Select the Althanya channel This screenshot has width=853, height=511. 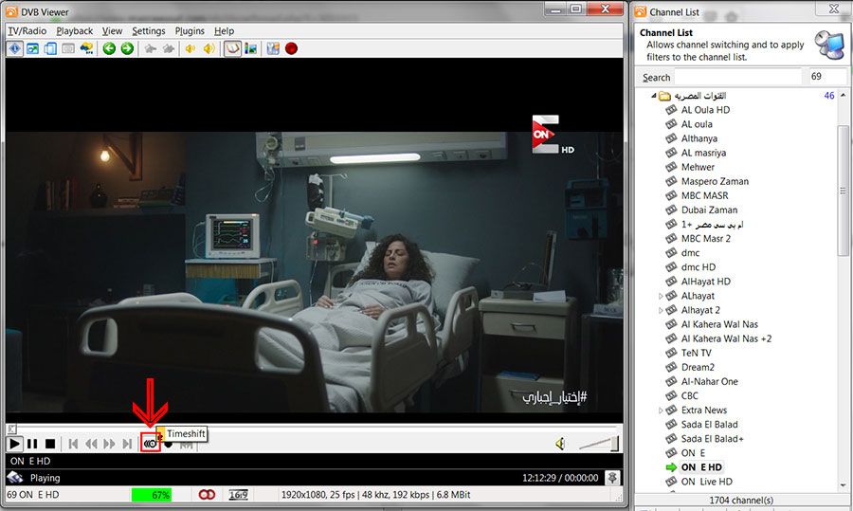coord(699,138)
